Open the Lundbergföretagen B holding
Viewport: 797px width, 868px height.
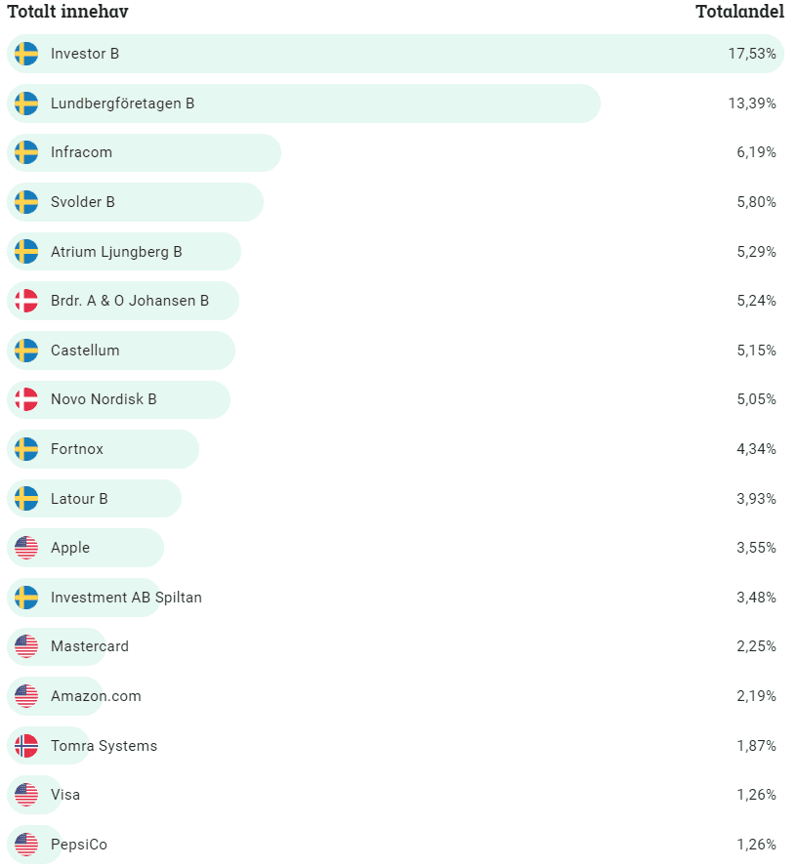point(122,103)
